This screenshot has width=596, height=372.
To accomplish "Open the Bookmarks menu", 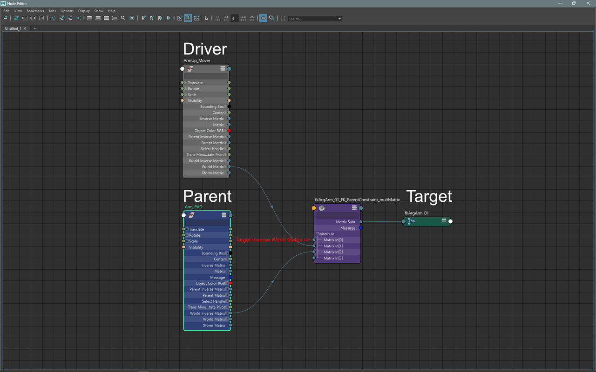I will click(35, 11).
